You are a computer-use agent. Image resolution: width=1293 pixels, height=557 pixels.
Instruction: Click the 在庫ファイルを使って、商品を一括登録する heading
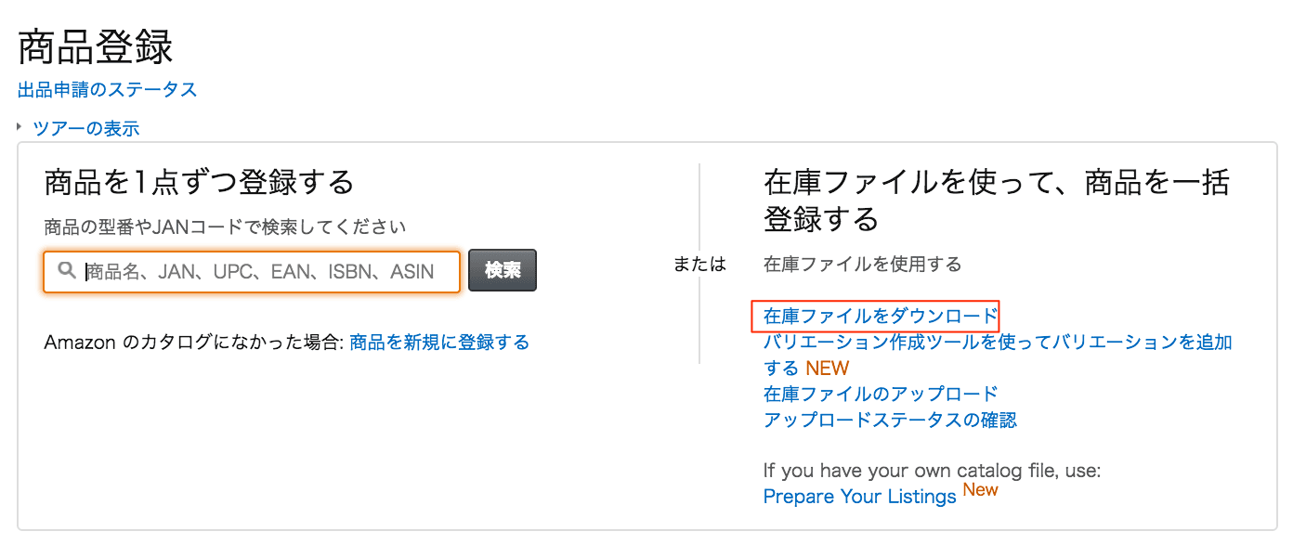coord(996,200)
